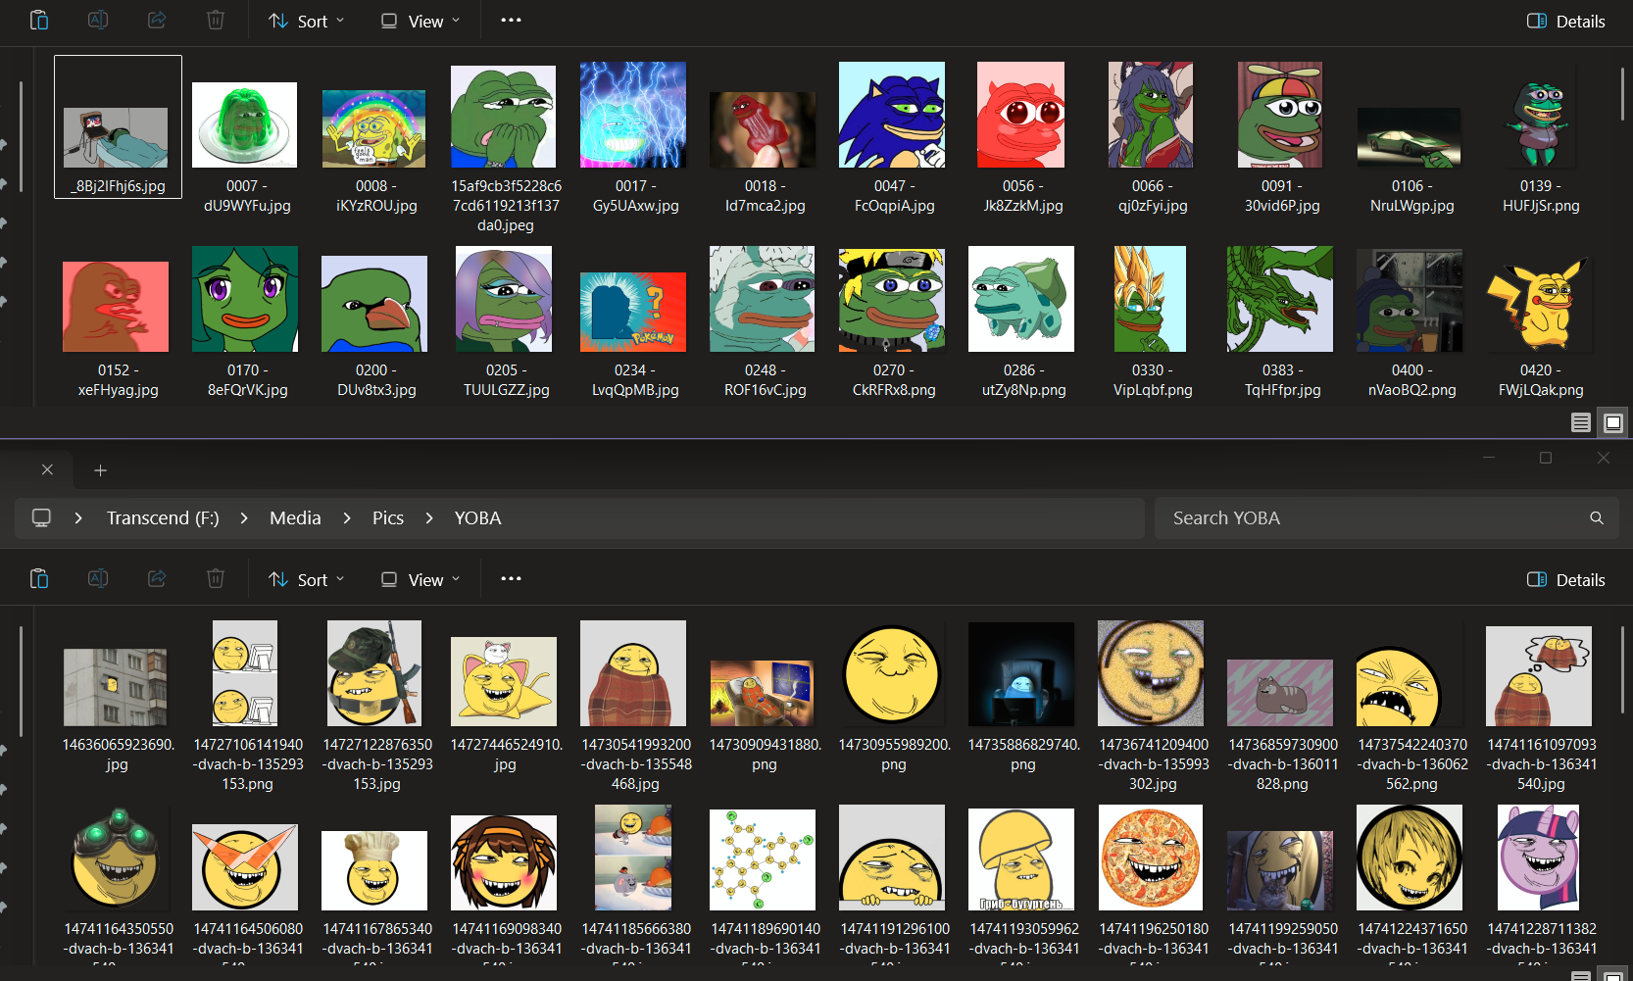Click the file name 0018 - Id7mca2.jpg

point(765,196)
